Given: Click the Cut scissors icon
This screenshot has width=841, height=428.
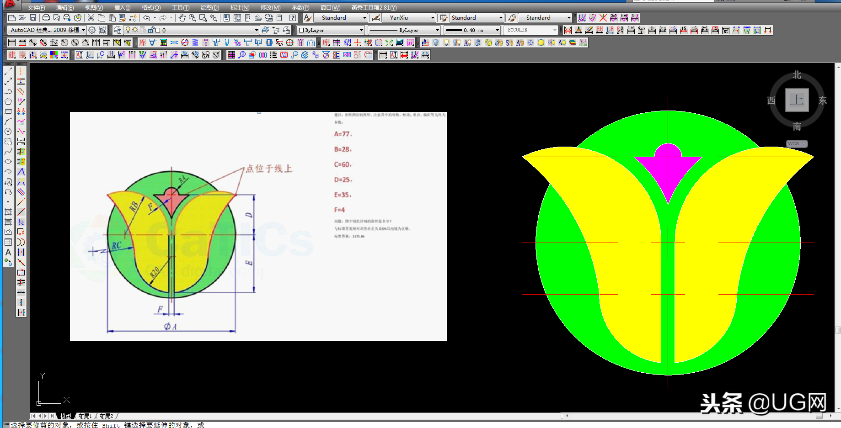Looking at the screenshot, I should point(91,18).
